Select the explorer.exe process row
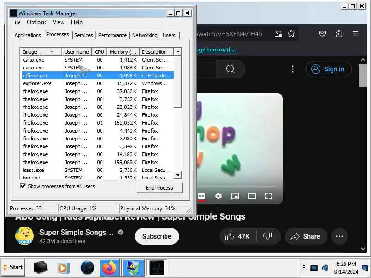The image size is (371, 278). (x=98, y=83)
